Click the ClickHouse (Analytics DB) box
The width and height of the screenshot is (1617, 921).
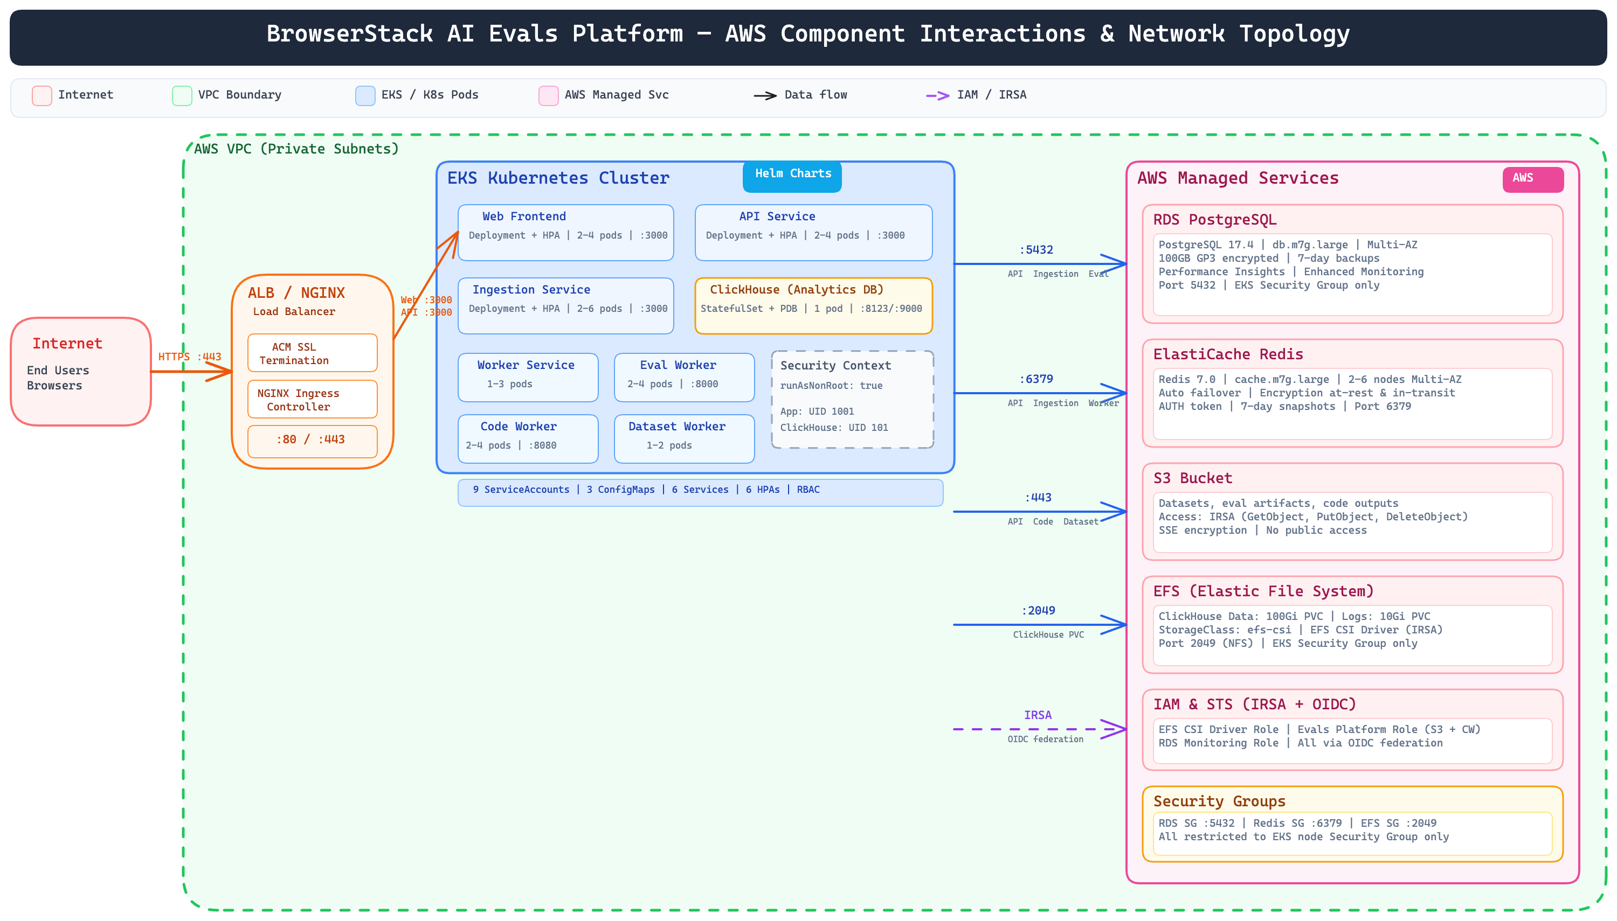tap(813, 305)
